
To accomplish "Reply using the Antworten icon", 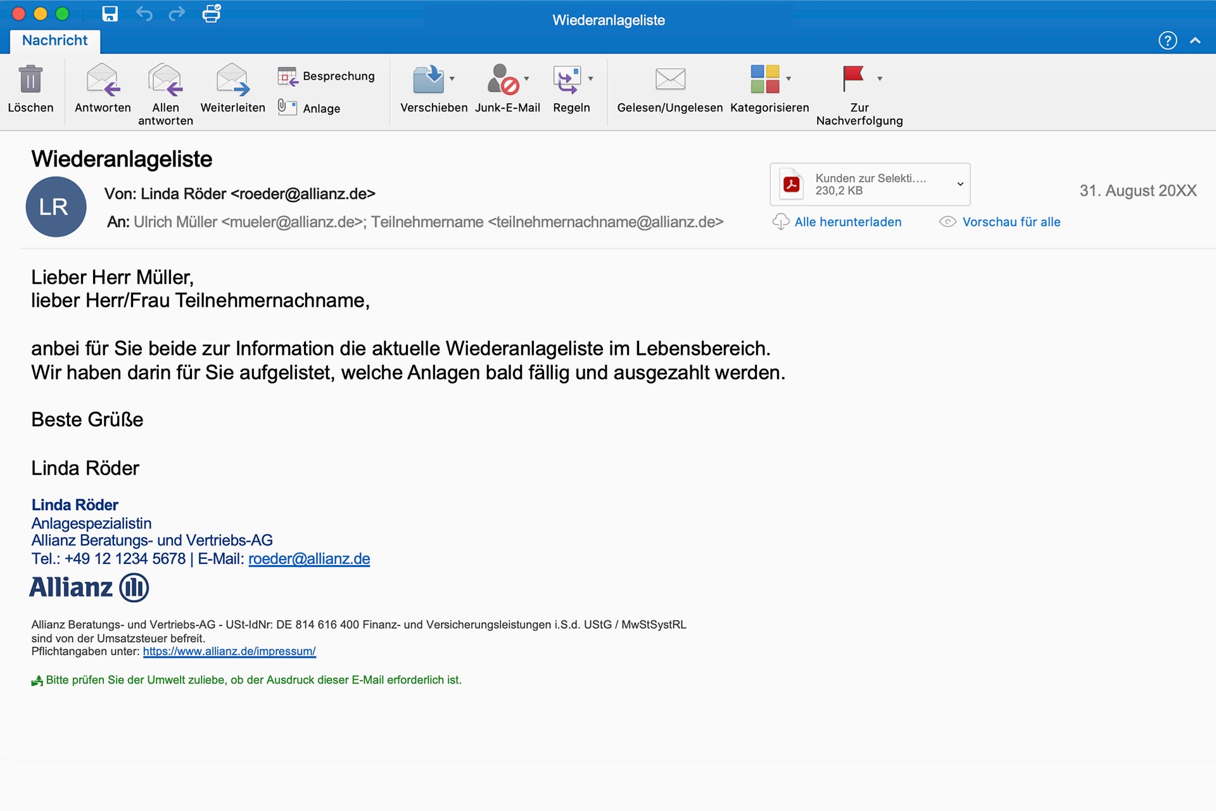I will coord(103,80).
